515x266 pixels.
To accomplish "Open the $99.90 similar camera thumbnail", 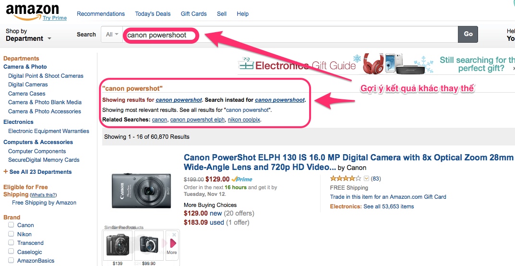I will pos(149,244).
